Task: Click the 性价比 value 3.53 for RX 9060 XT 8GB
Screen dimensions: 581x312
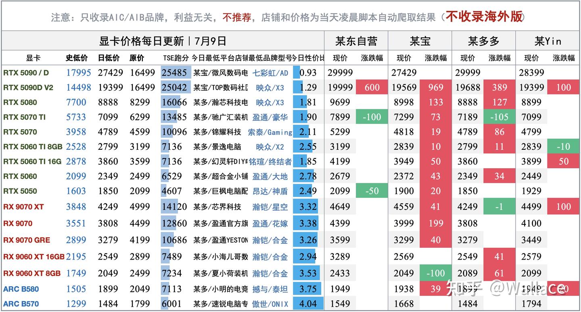Action: point(308,273)
